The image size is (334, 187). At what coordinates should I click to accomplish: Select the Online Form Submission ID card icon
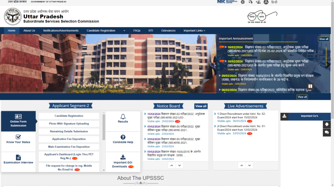18,116
